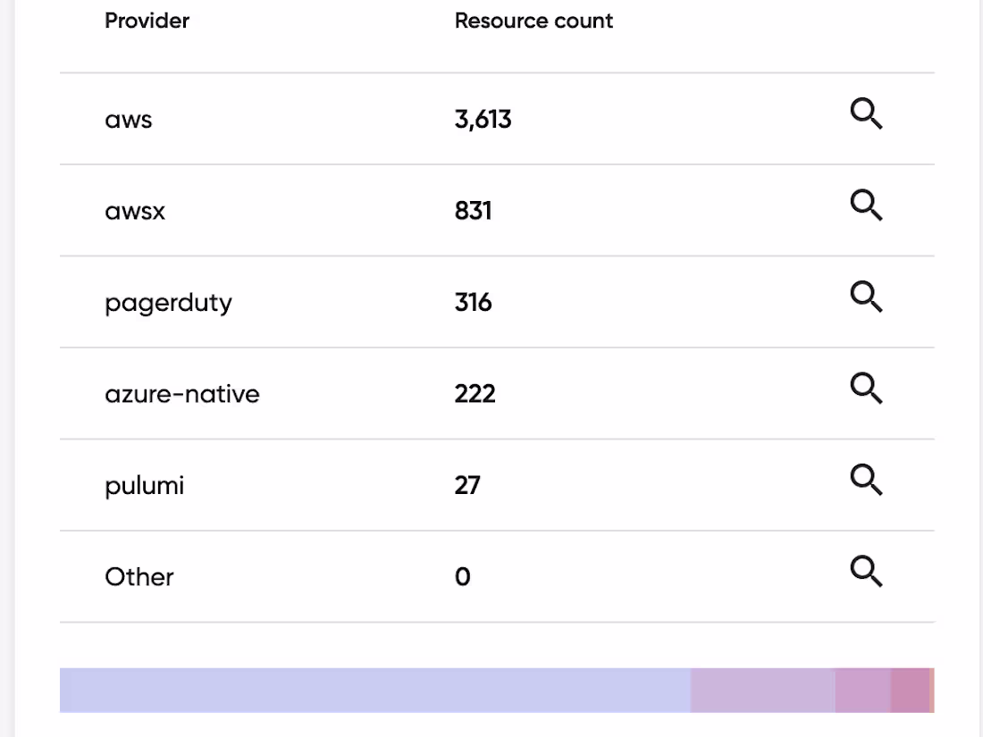Click the second mauve segment of the bar
This screenshot has height=737, width=983.
click(762, 691)
